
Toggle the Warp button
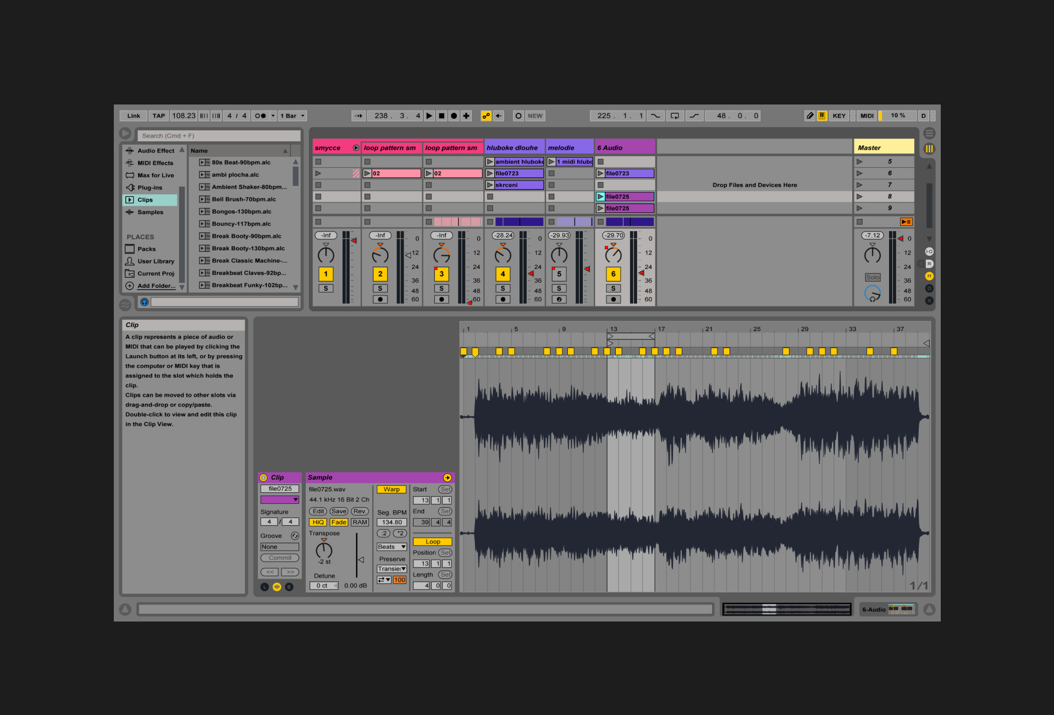391,490
